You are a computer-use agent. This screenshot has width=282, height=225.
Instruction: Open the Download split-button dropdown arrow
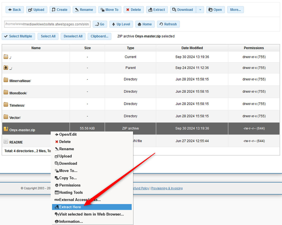point(200,9)
